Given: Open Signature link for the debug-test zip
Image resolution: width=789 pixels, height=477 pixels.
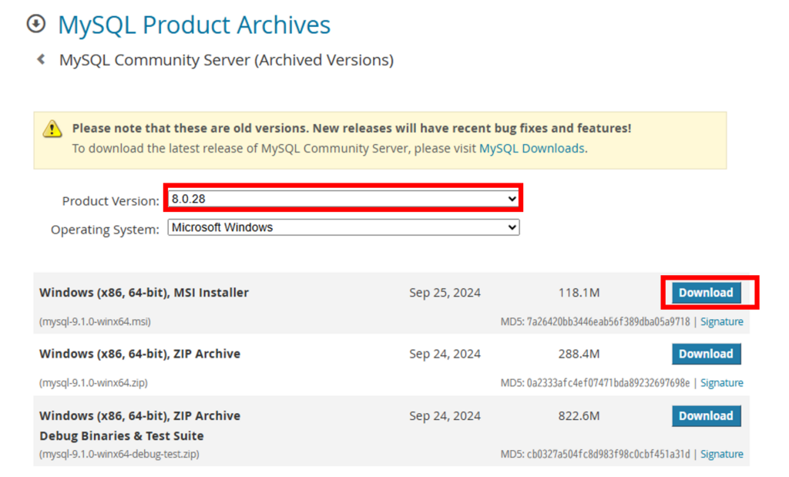Looking at the screenshot, I should pos(721,455).
